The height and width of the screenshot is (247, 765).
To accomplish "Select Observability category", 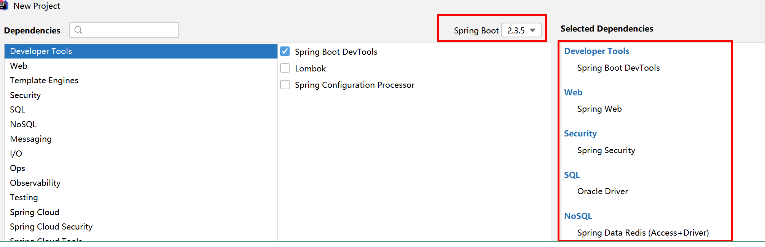I will click(x=35, y=183).
